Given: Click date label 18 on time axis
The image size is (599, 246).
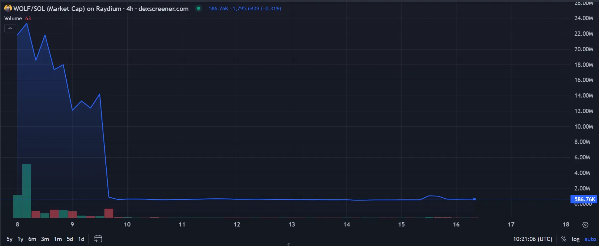Looking at the screenshot, I should pyautogui.click(x=566, y=225).
